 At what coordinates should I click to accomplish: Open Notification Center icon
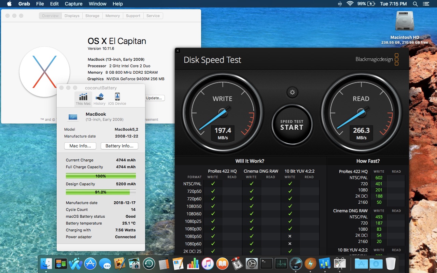425,4
